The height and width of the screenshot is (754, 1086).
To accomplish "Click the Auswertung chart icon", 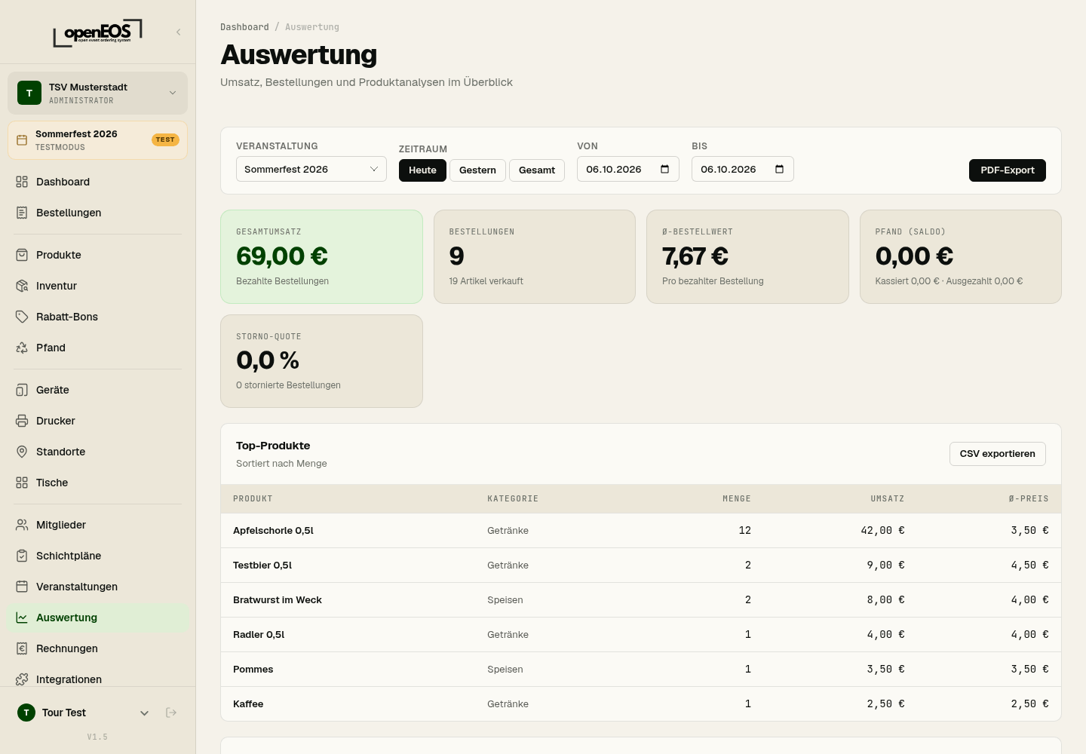I will point(22,618).
